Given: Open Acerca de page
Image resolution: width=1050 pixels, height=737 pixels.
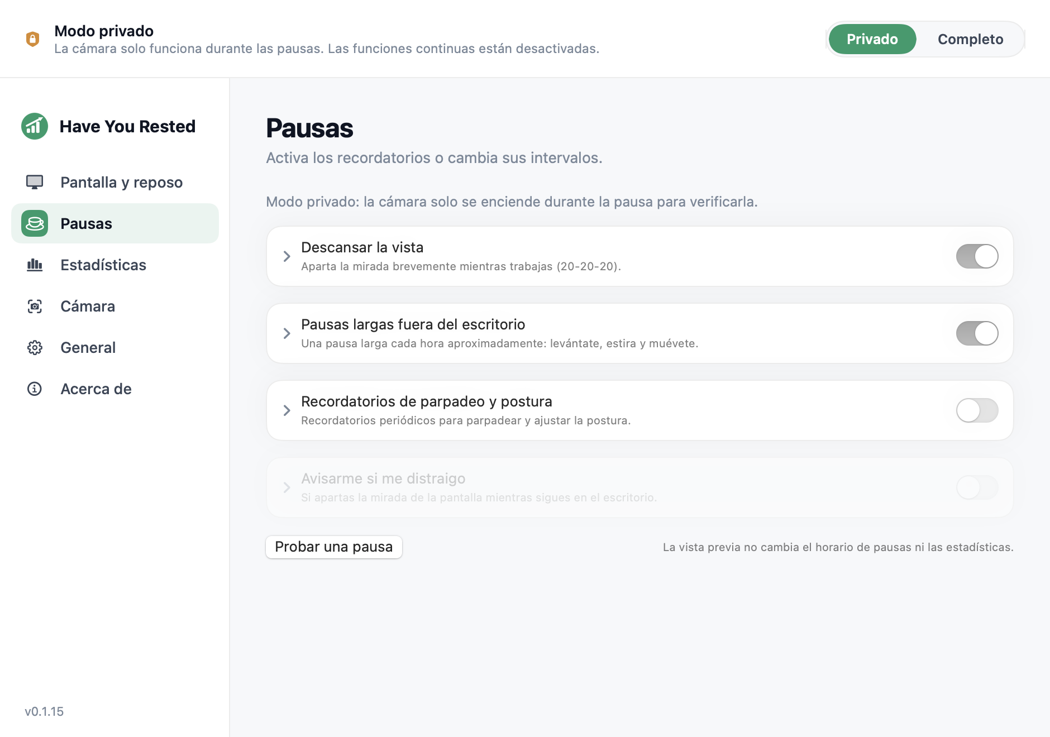Looking at the screenshot, I should click(115, 389).
